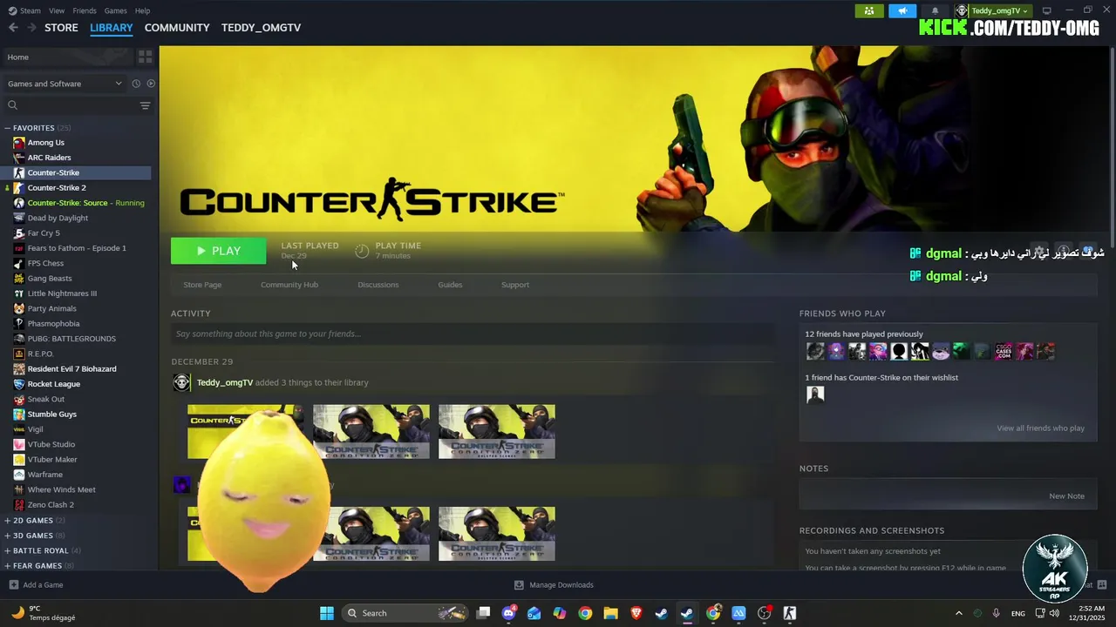
Task: Select Resident Evil 7 Biohazard in library
Action: pyautogui.click(x=71, y=369)
